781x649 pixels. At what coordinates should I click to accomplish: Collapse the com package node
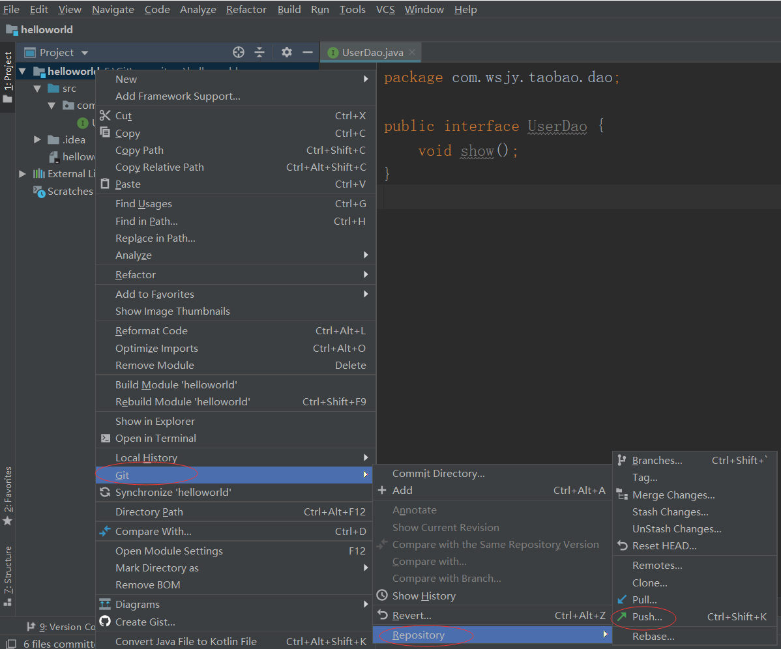(52, 106)
